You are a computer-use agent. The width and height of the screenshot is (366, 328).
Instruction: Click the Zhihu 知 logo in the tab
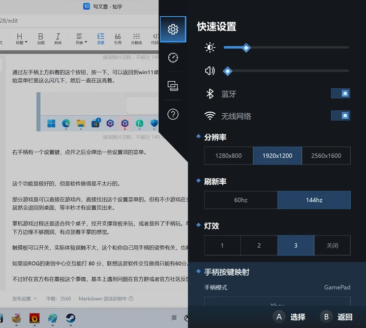[x=86, y=6]
